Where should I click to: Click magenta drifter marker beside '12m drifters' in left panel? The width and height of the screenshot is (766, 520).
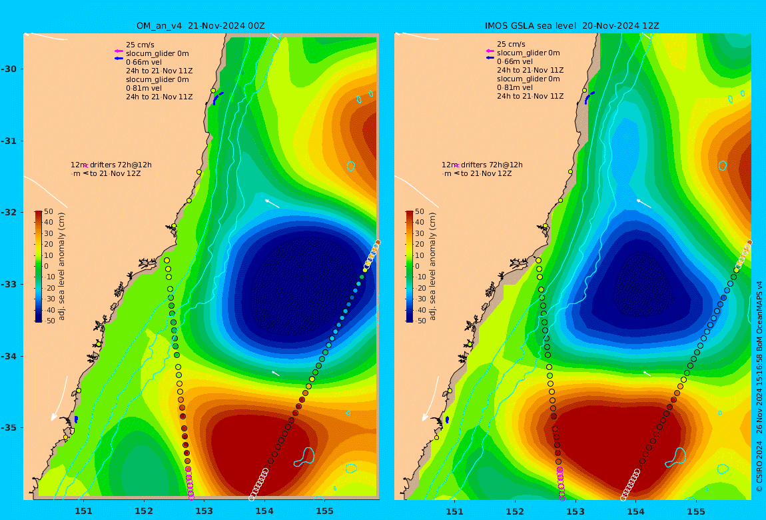[x=85, y=166]
